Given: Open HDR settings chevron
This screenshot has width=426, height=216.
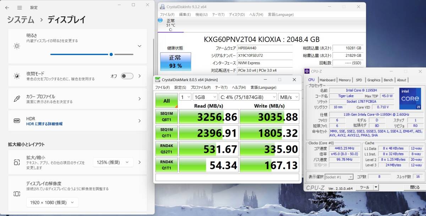Looking at the screenshot, I should click(x=140, y=121).
